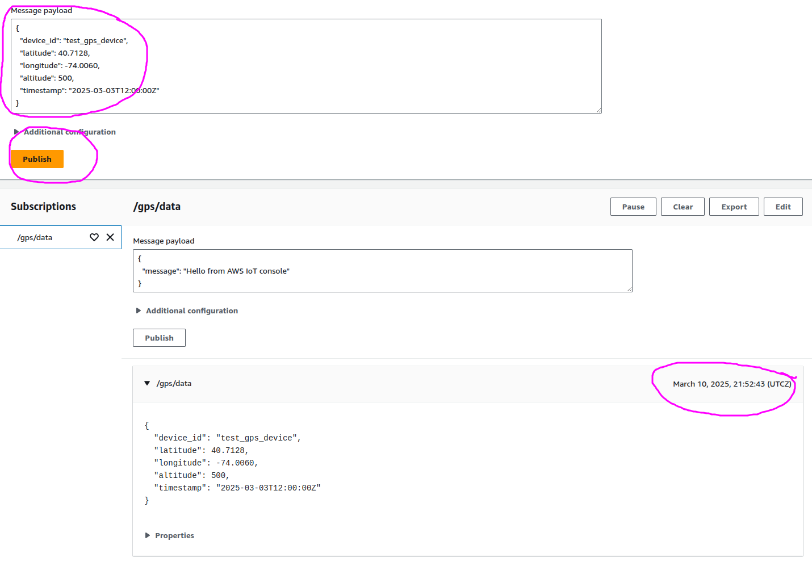
Task: Click the /gps/data topic heading beside Subscriptions
Action: [157, 207]
